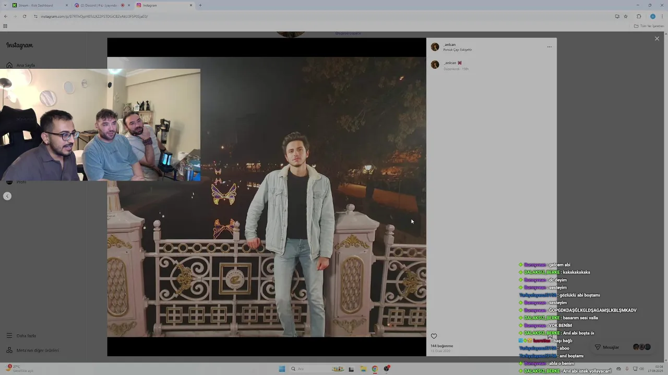Screen dimensions: 668x375
Task: Open the Chrome extensions puzzle icon
Action: pos(639,16)
